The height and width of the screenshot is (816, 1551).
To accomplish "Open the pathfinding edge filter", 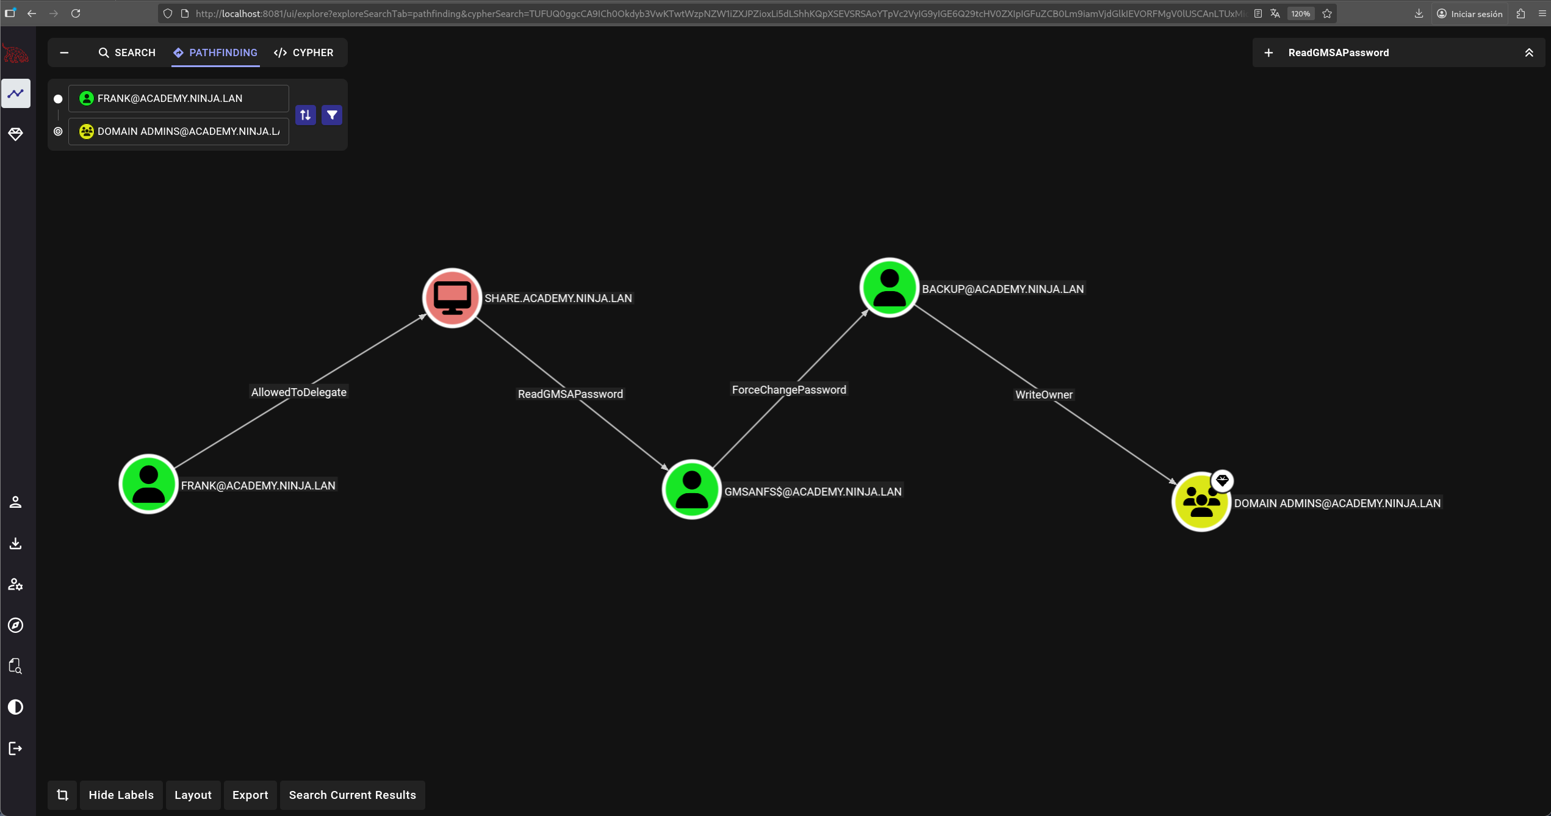I will click(x=332, y=115).
